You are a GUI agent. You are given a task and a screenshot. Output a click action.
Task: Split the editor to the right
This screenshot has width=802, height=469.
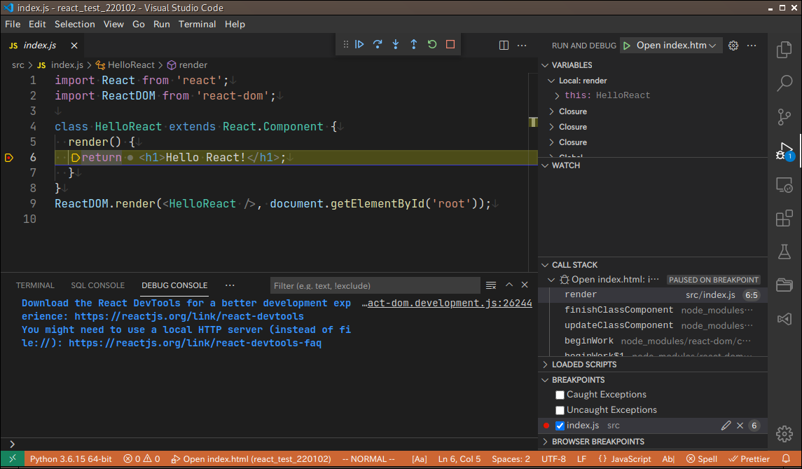click(x=504, y=46)
